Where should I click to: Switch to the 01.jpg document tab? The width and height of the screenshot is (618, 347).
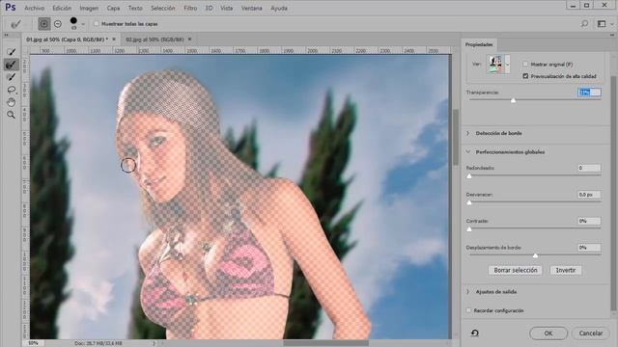coord(67,40)
